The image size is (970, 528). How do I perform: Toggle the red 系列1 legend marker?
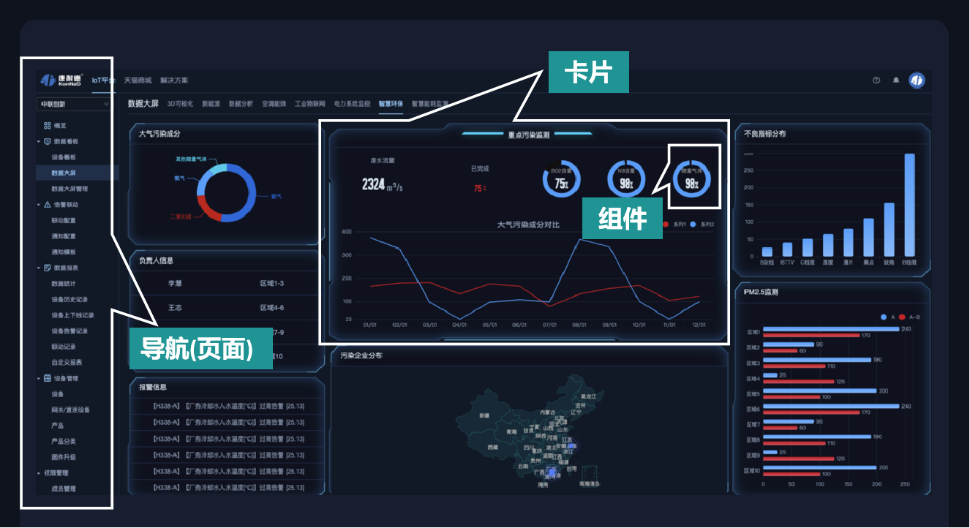click(x=665, y=225)
